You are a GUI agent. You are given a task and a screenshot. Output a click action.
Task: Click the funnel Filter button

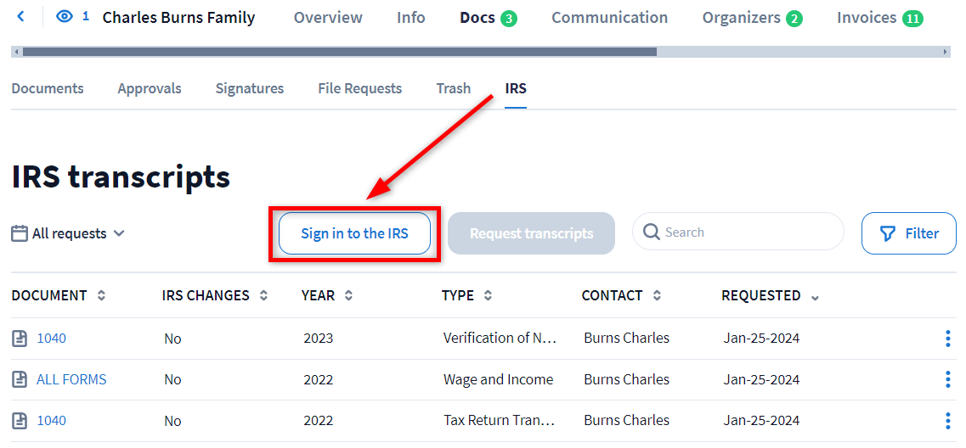tap(908, 233)
